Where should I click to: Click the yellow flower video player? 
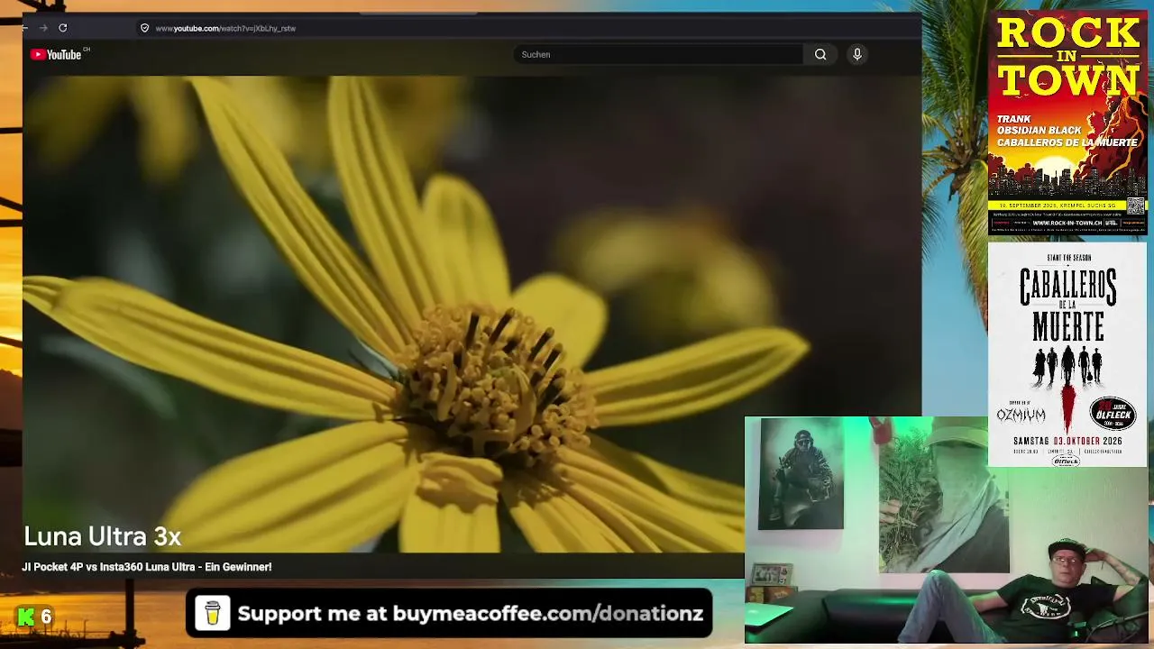(472, 314)
